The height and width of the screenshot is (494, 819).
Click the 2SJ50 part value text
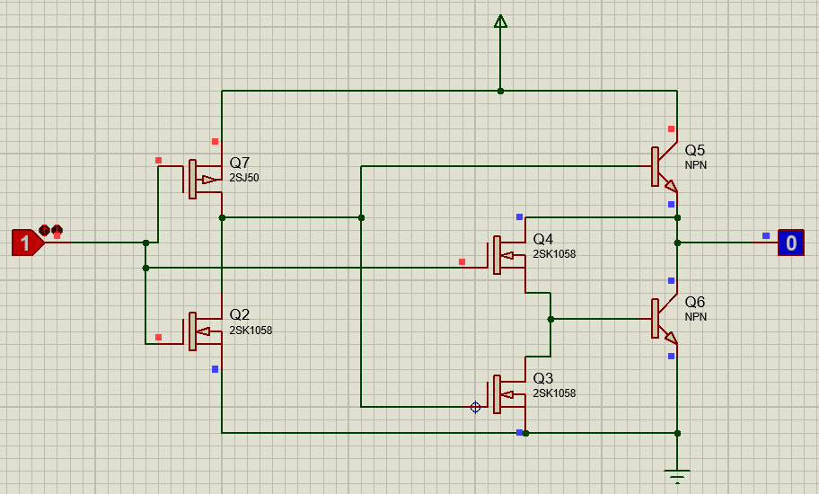[x=244, y=178]
